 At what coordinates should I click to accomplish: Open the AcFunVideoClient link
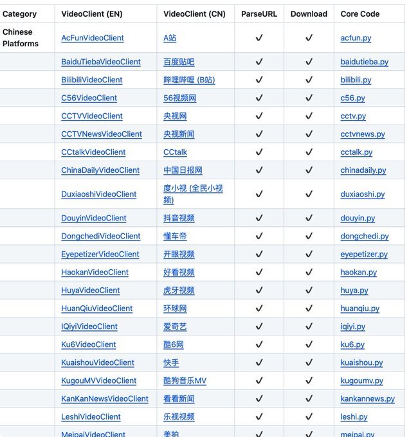click(x=93, y=38)
